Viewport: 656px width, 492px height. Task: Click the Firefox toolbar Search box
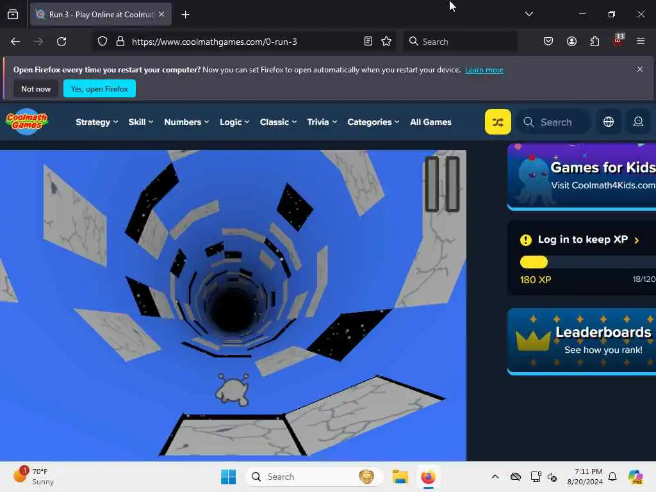[x=460, y=42]
